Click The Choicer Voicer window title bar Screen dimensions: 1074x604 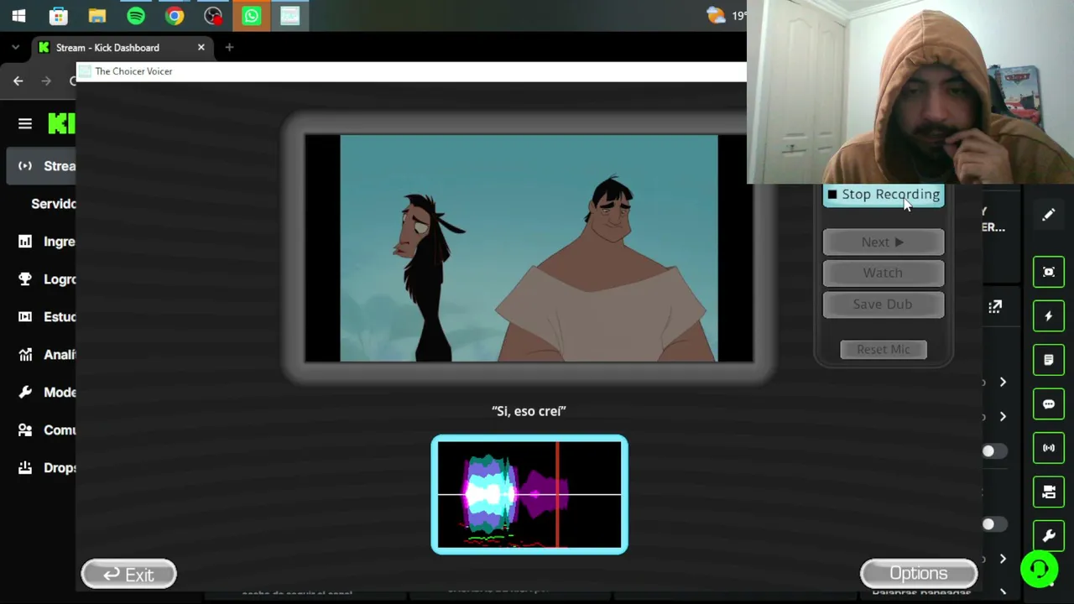[411, 71]
